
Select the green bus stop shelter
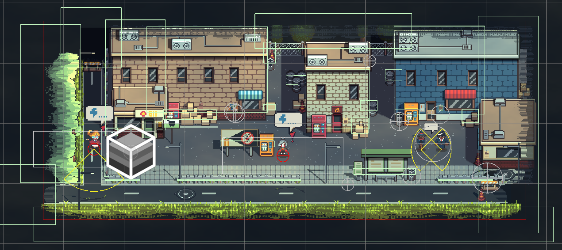click(386, 165)
